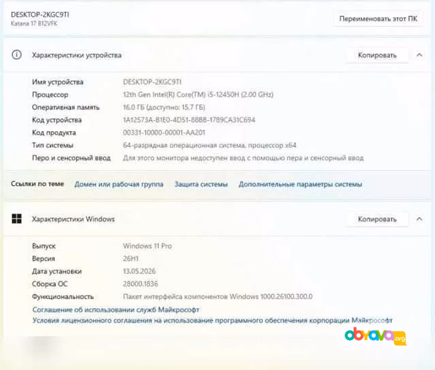
Task: Click the Характеристики Windows header text
Action: (73, 219)
